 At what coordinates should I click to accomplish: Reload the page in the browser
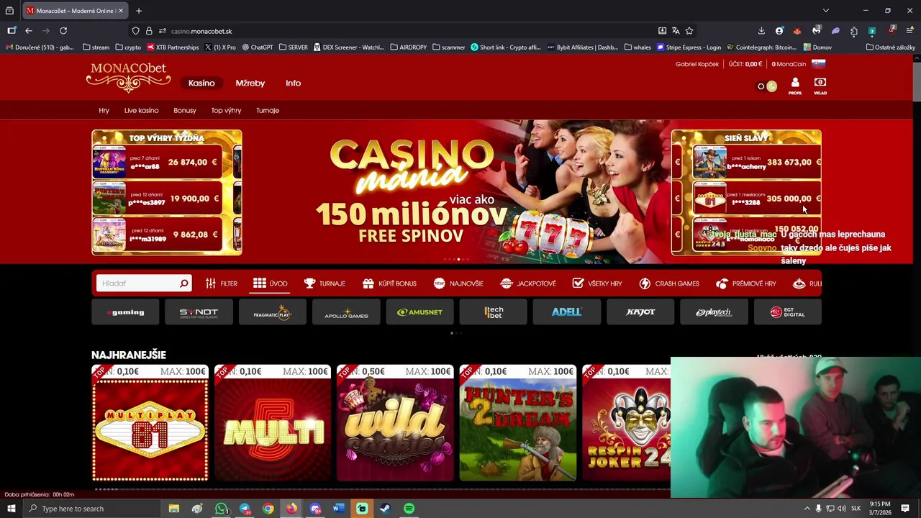63,31
